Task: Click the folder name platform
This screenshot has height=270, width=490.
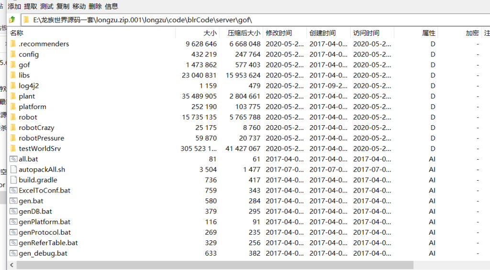Action: pyautogui.click(x=33, y=107)
